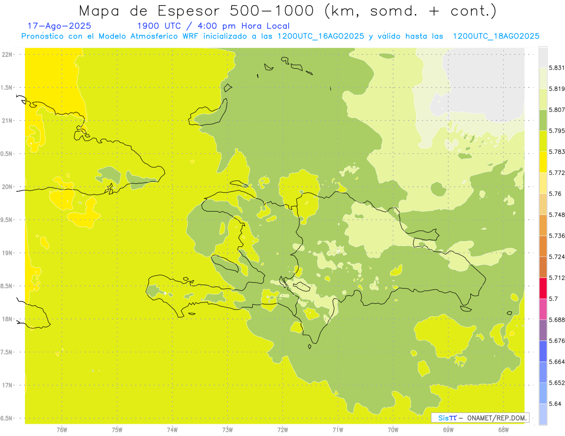Click the '74W' longitude label
Viewport: 565px width, 436px height.
click(172, 430)
